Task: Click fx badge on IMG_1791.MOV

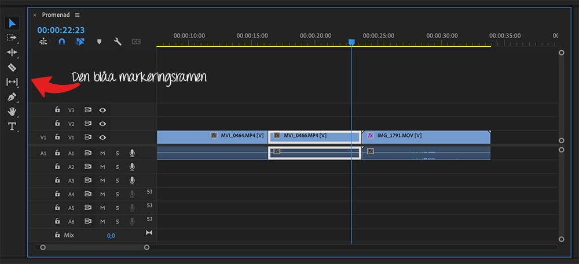Action: pos(371,136)
